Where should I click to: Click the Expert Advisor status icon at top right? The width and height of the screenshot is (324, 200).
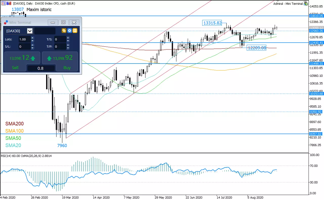[x=306, y=4]
